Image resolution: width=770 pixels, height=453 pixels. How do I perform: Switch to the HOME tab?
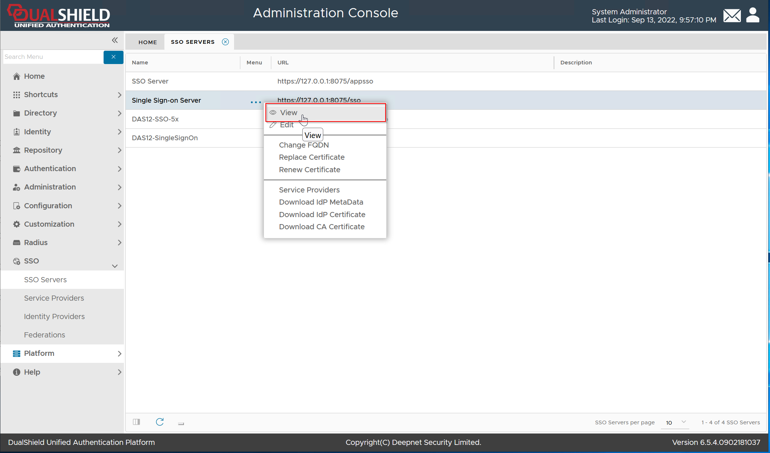147,42
